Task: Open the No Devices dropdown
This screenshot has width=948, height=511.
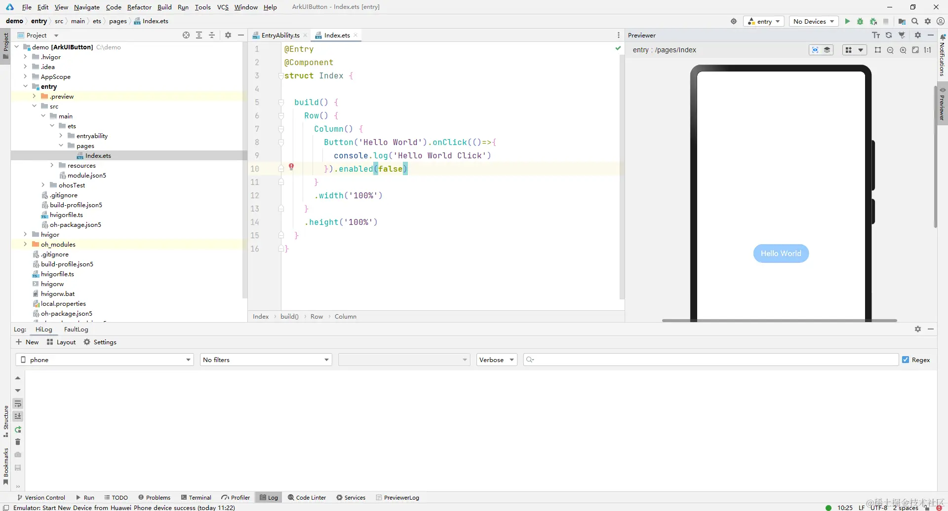Action: pyautogui.click(x=814, y=21)
